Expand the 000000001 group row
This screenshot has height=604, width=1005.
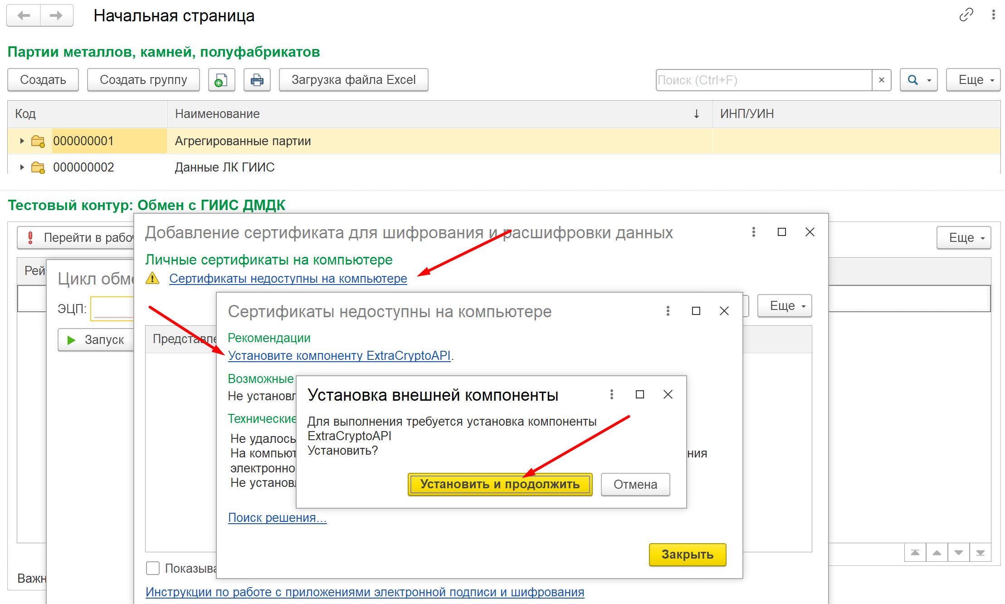(x=22, y=141)
